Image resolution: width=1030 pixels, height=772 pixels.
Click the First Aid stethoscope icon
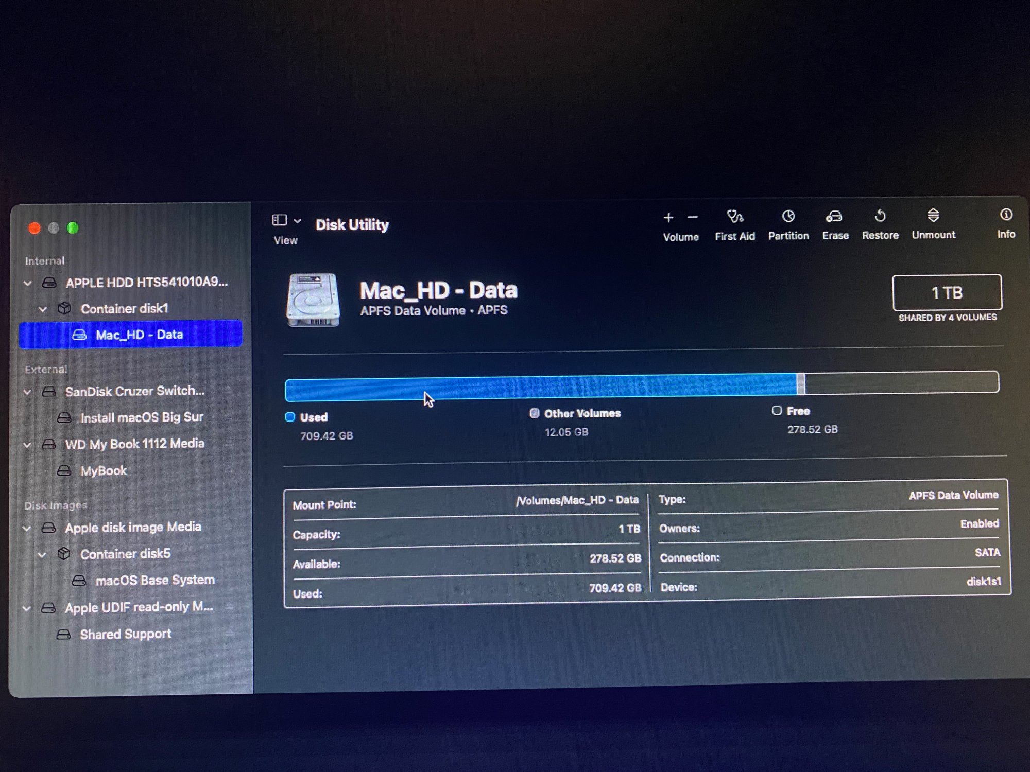[x=734, y=217]
